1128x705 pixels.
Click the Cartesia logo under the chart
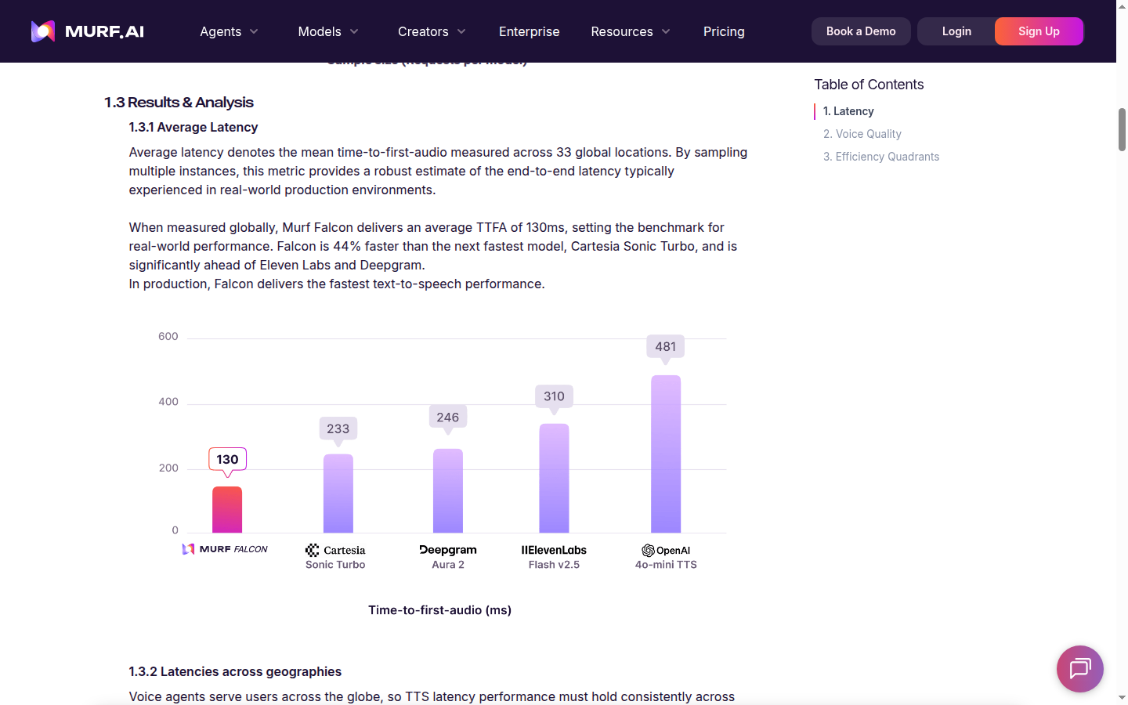coord(335,550)
